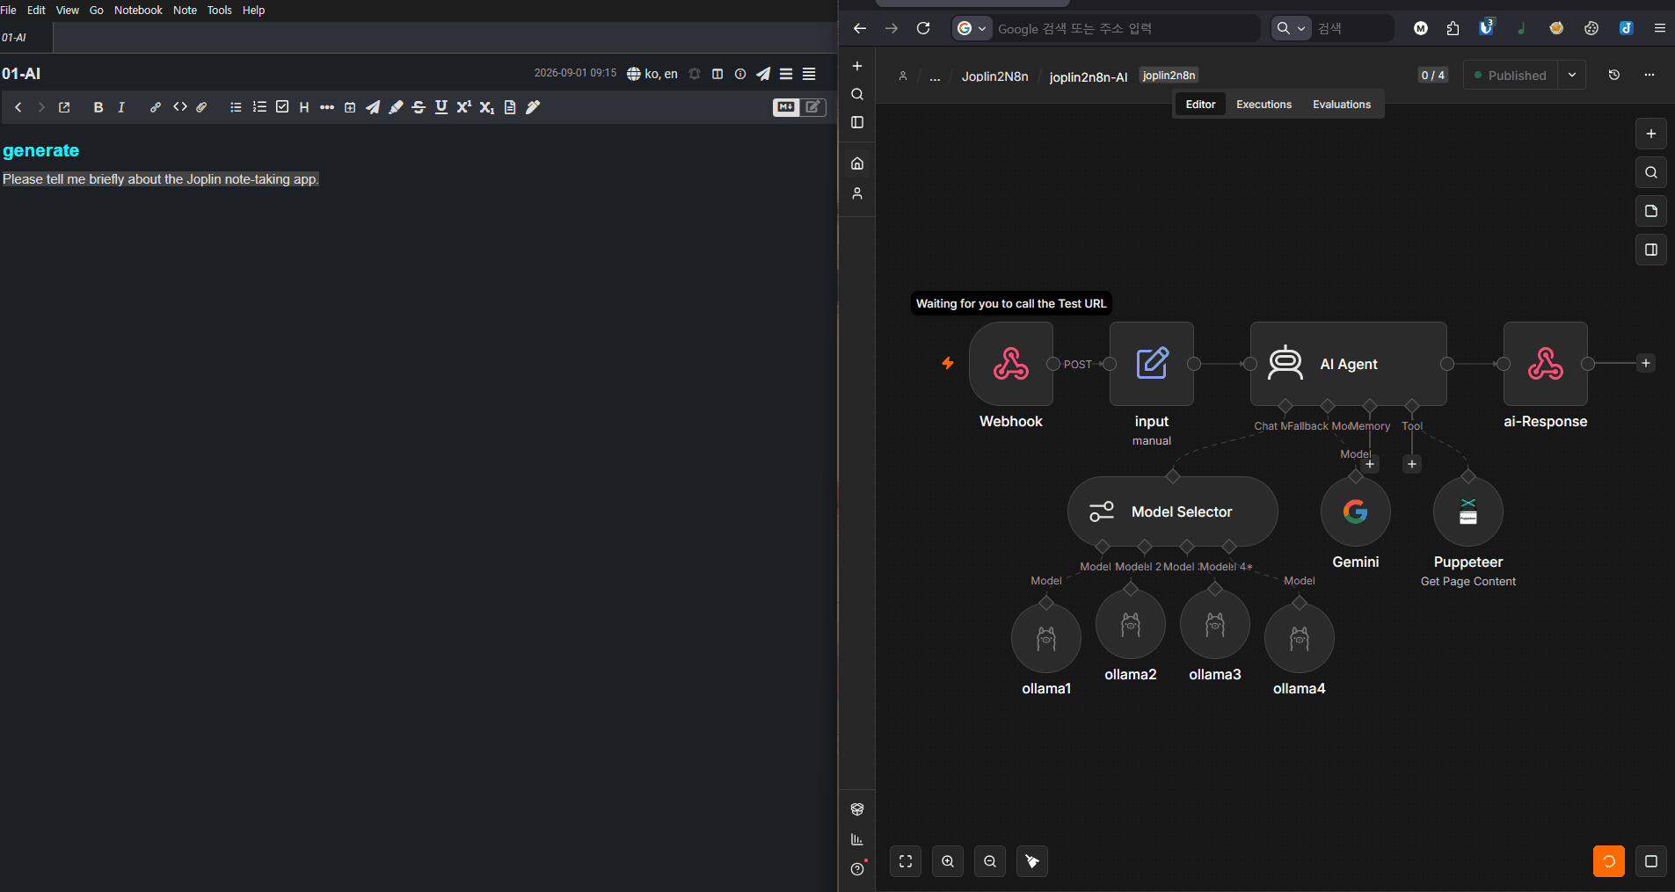The height and width of the screenshot is (892, 1675).
Task: Click the 01-AI note title field
Action: [x=264, y=74]
